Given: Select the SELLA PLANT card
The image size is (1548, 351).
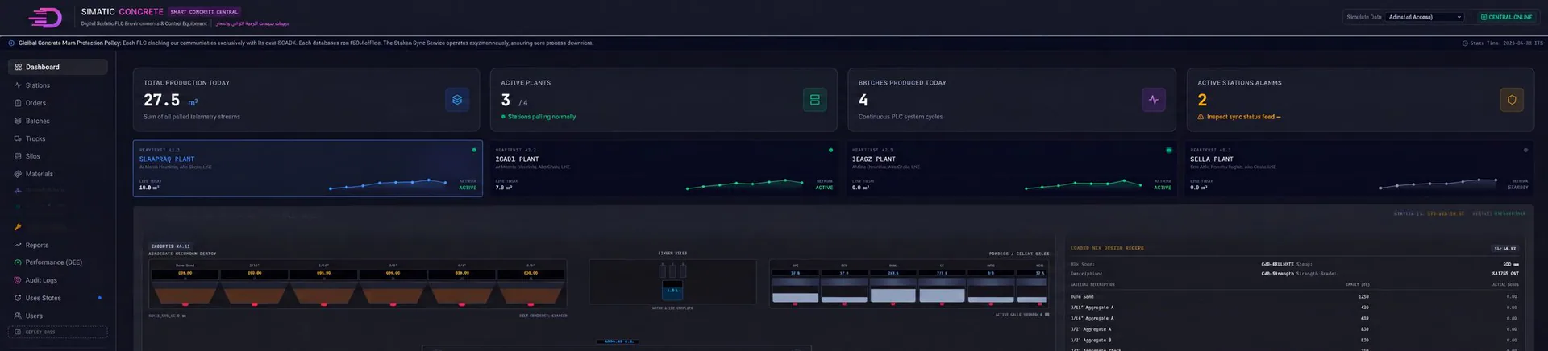Looking at the screenshot, I should tap(1359, 168).
